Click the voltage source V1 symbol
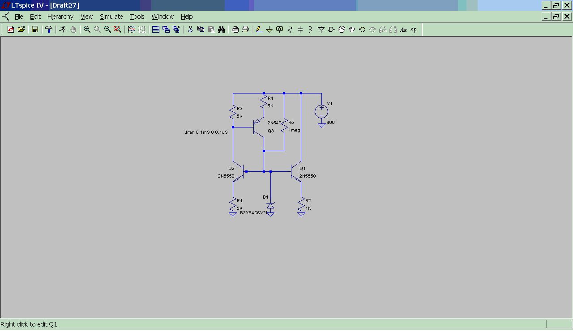Viewport: 573px width, 331px height. pos(321,112)
